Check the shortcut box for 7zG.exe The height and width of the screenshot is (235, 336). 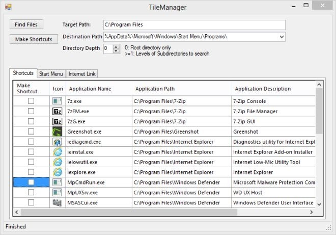point(31,121)
